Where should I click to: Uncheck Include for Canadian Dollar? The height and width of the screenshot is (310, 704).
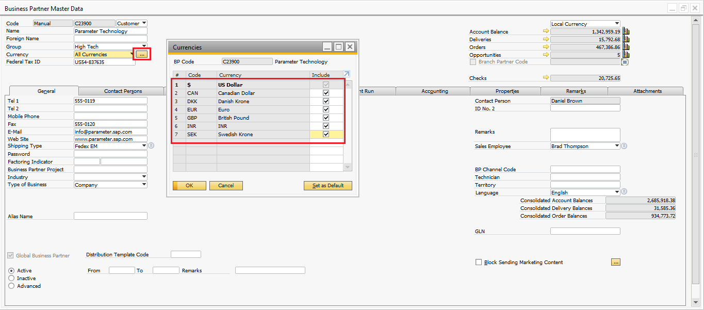point(326,93)
